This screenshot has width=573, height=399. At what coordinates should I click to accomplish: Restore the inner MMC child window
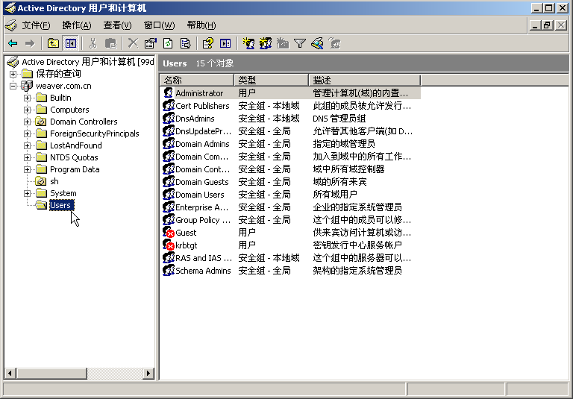[x=547, y=25]
